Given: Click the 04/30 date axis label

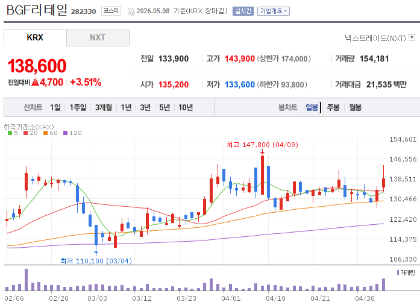Looking at the screenshot, I should pos(365,298).
